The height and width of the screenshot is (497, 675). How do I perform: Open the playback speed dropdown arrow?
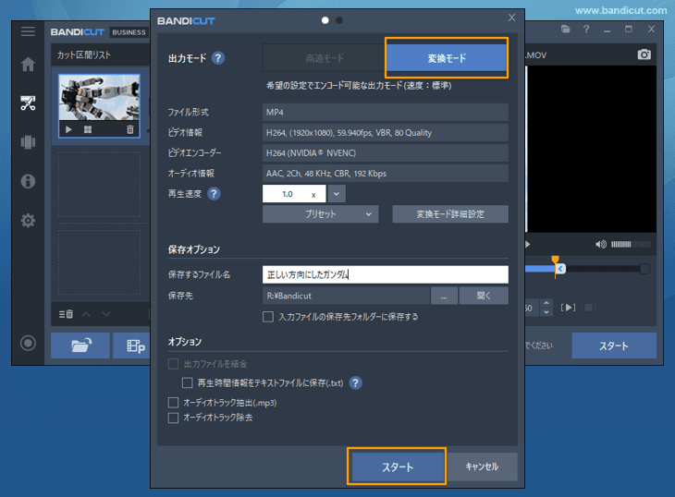(x=337, y=194)
